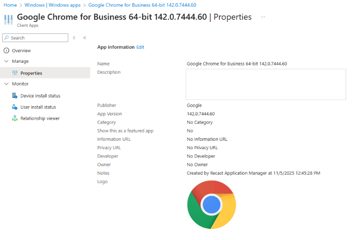Screen dimensions: 354x240
Task: Click App Version value 142.0.7444.60
Action: pos(201,114)
